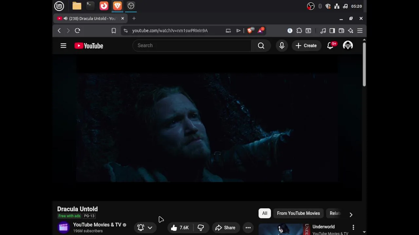The height and width of the screenshot is (235, 419).
Task: Share the video
Action: pyautogui.click(x=225, y=227)
